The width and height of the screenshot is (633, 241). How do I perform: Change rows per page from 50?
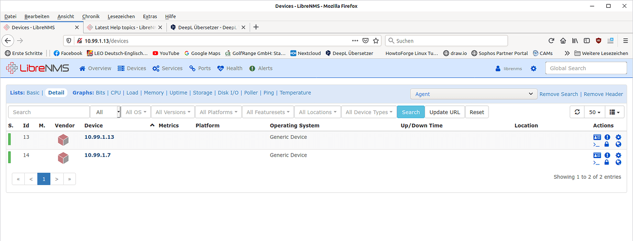pos(594,112)
